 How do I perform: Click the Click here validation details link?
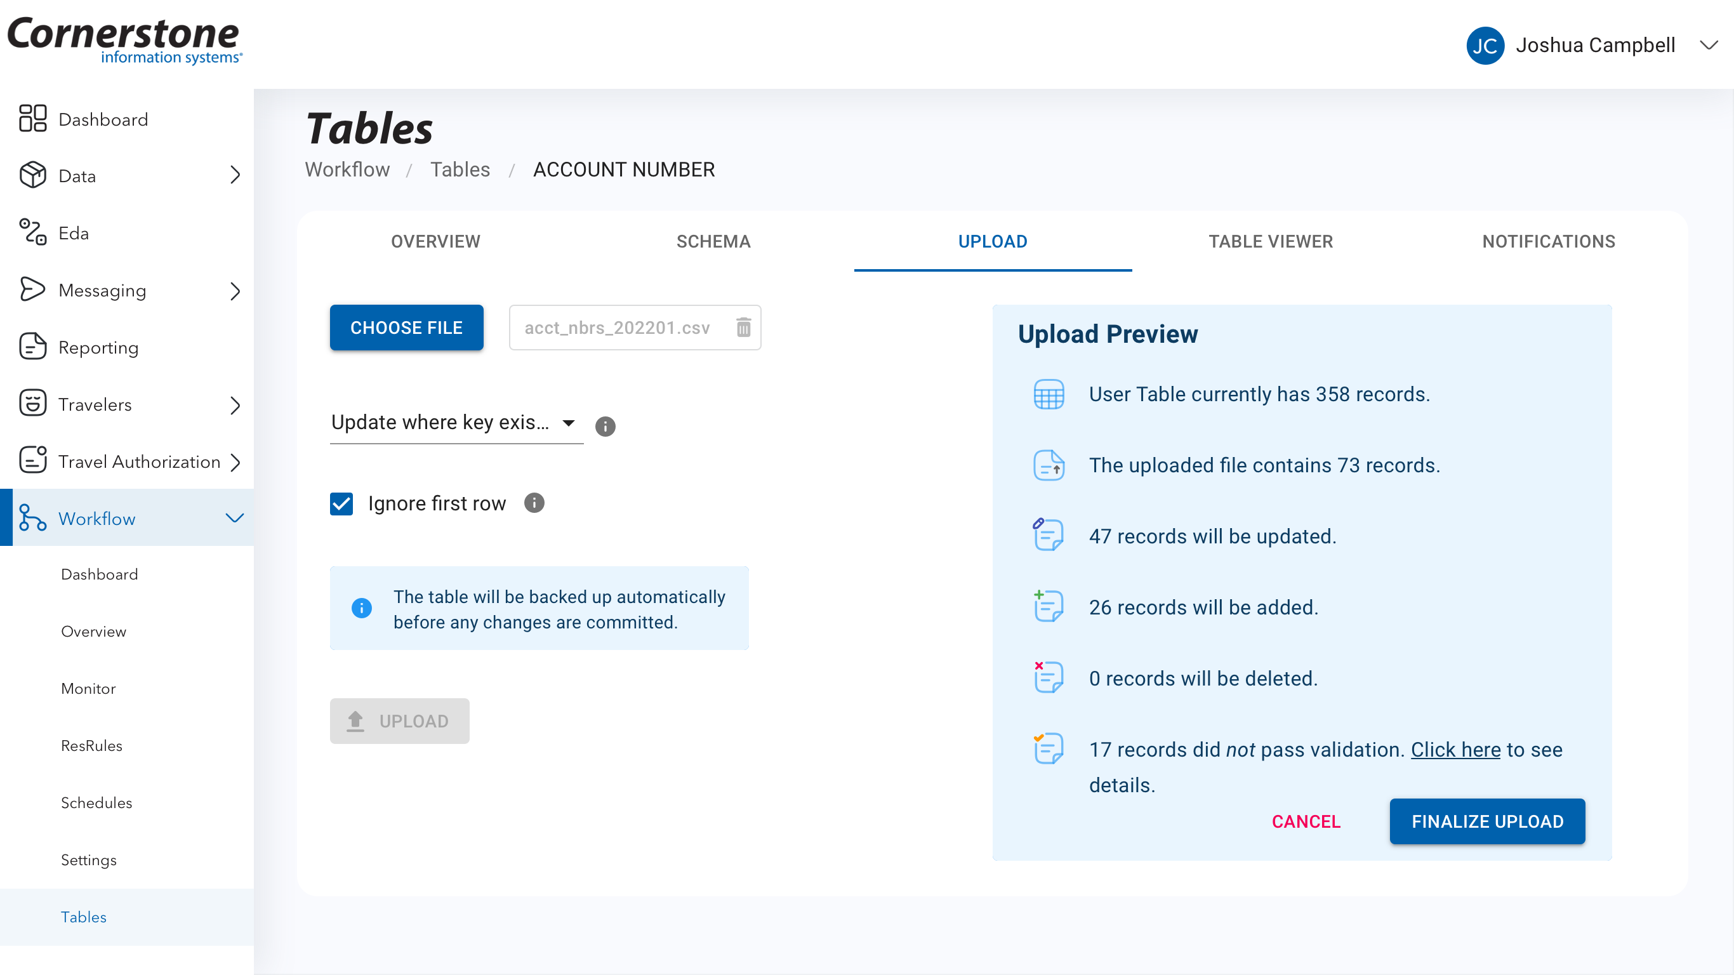tap(1455, 749)
